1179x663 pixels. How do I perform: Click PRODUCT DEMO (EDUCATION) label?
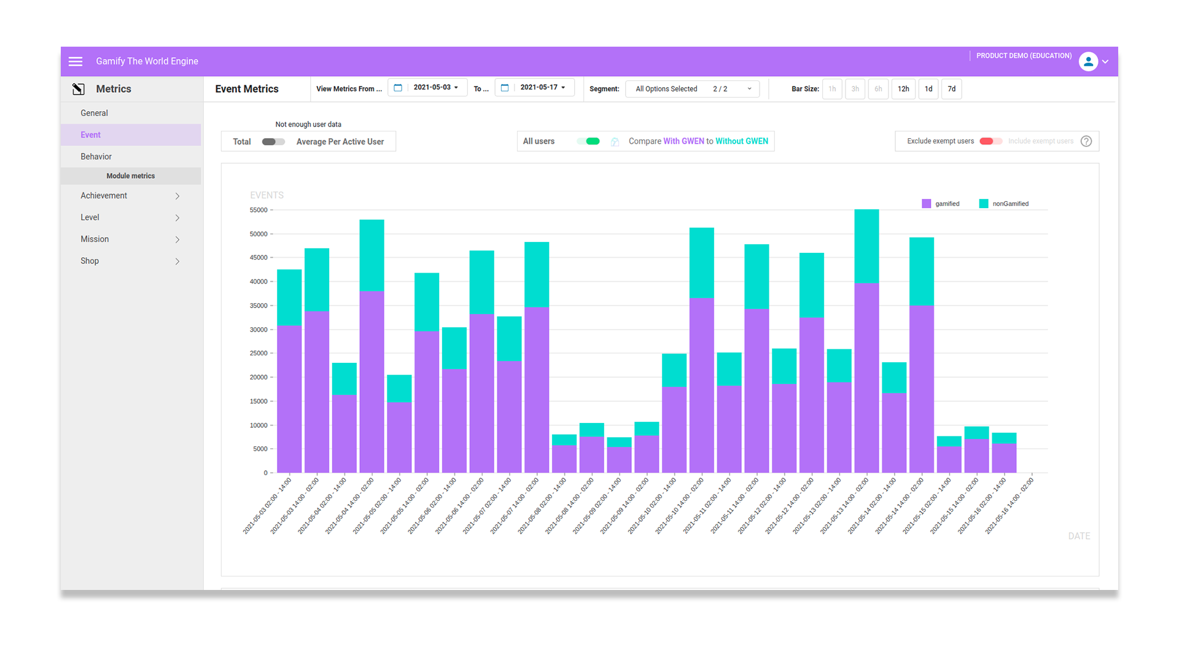point(1024,56)
